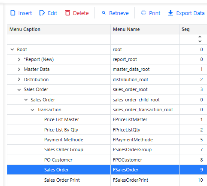Viewport: 207px width, 186px height.
Task: Click the Insert document icon
Action: [13, 13]
